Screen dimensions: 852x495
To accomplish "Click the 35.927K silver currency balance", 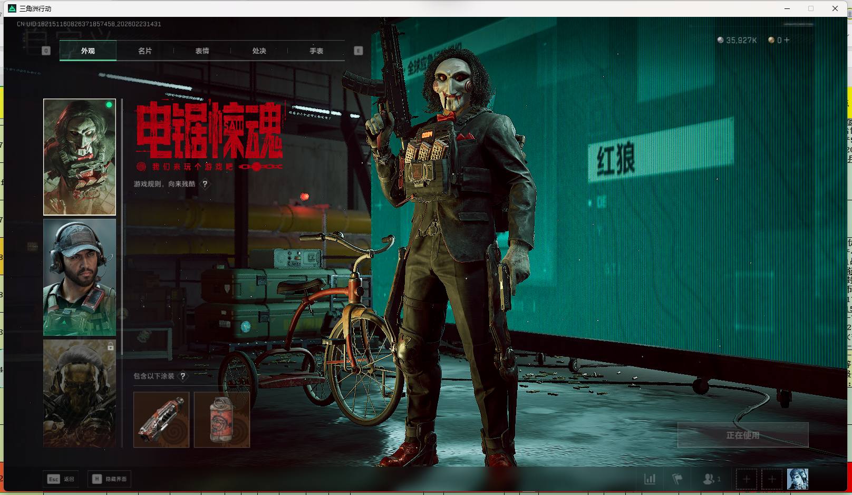I will 737,40.
